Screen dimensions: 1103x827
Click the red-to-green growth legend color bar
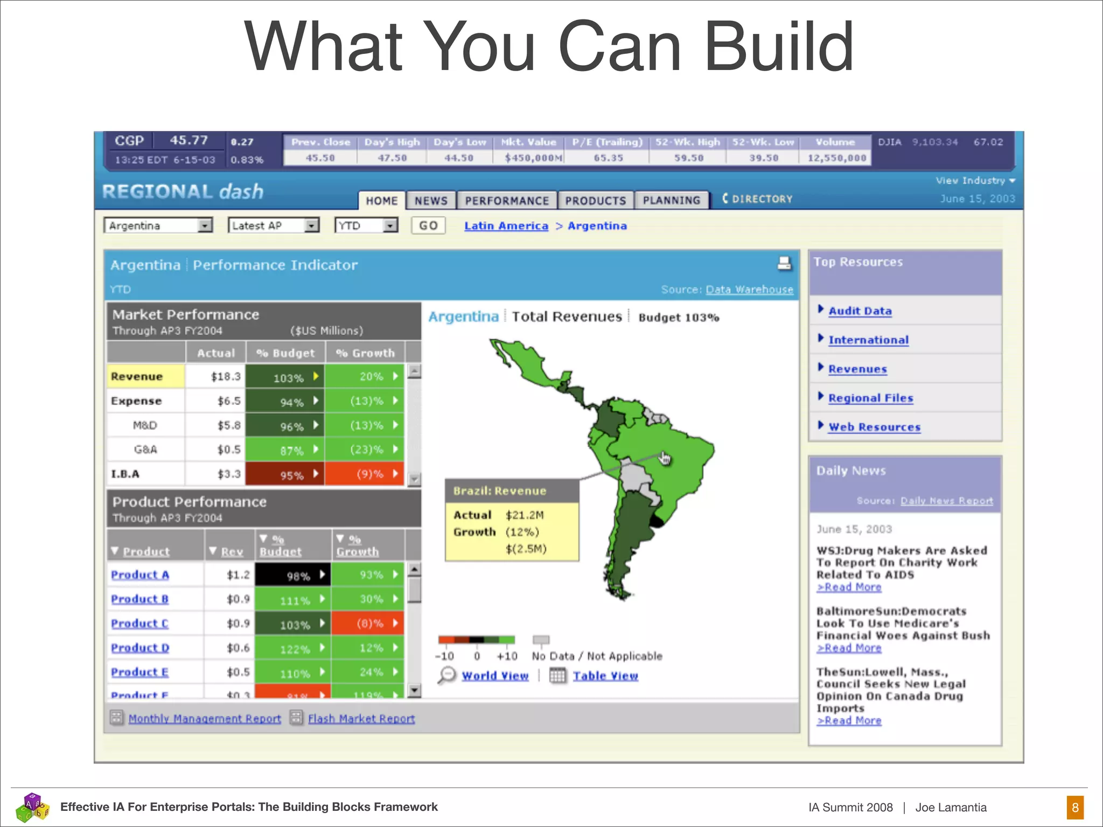[476, 640]
